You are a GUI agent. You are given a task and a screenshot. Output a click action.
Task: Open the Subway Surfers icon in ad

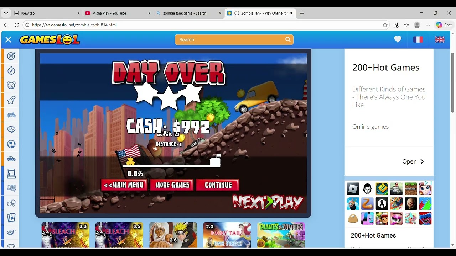(382, 218)
